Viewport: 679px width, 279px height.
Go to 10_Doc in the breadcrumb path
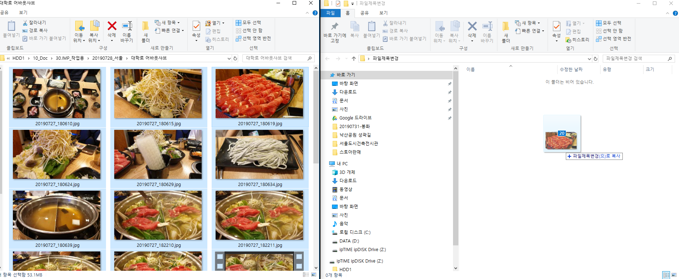tap(40, 58)
